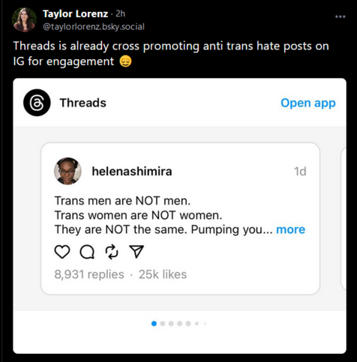Click Taylor Lorenz's profile avatar

click(x=24, y=19)
